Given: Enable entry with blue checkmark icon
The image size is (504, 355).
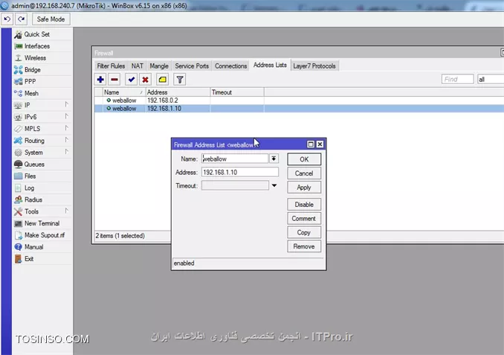Looking at the screenshot, I should click(131, 80).
